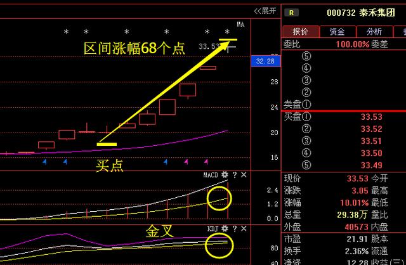Click sell level circled 4 marker

click(x=306, y=68)
